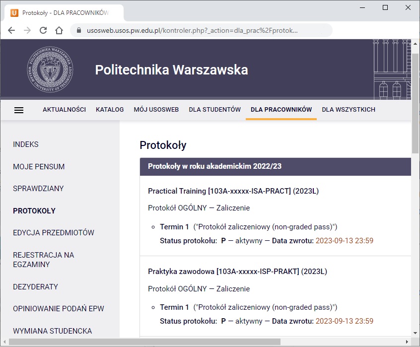420x347 pixels.
Task: Open the DLA STUDENTÓW menu item
Action: pyautogui.click(x=214, y=110)
